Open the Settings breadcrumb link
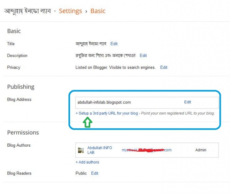The width and height of the screenshot is (230, 194). click(x=71, y=11)
